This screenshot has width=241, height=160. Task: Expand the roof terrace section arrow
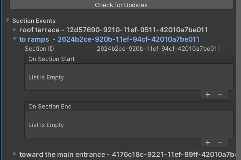pyautogui.click(x=15, y=30)
